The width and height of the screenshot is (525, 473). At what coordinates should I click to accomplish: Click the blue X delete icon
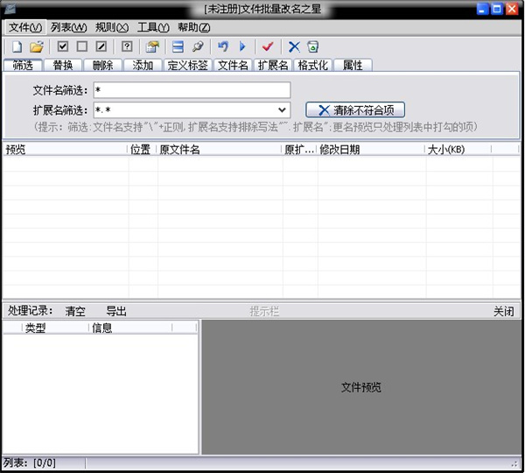(294, 46)
